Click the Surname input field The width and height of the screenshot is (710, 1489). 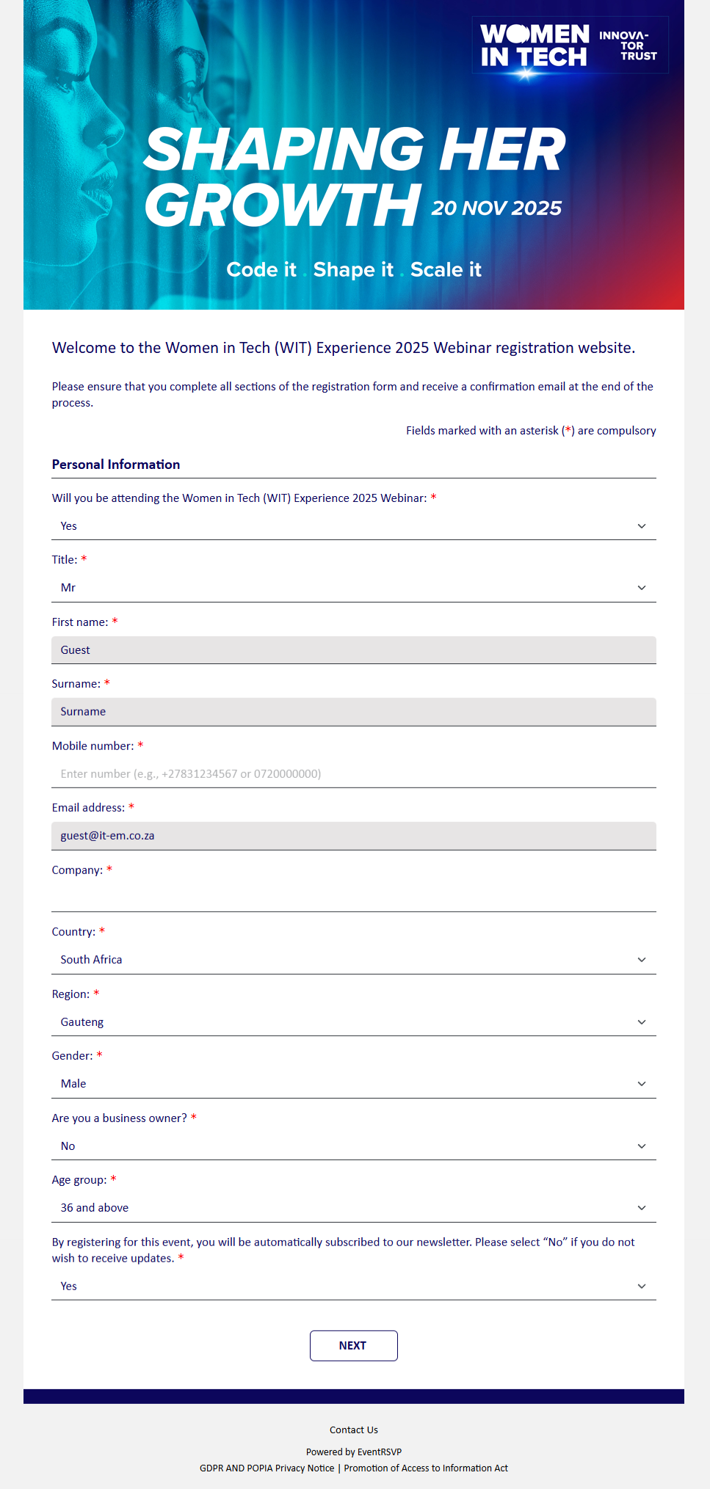pos(353,712)
